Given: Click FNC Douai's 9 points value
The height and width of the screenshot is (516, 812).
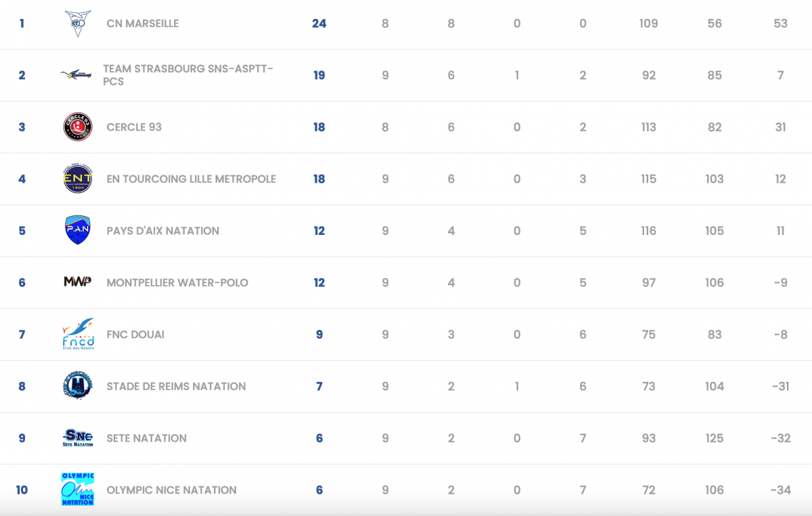Looking at the screenshot, I should click(x=319, y=335).
